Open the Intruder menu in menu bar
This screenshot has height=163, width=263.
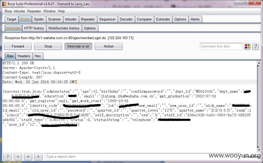(19, 11)
